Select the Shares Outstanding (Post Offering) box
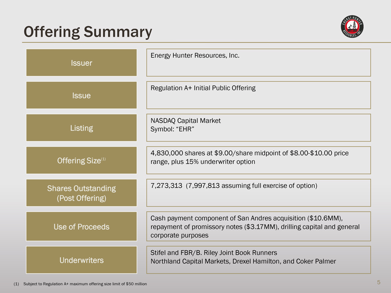391x293 pixels. coord(81,193)
